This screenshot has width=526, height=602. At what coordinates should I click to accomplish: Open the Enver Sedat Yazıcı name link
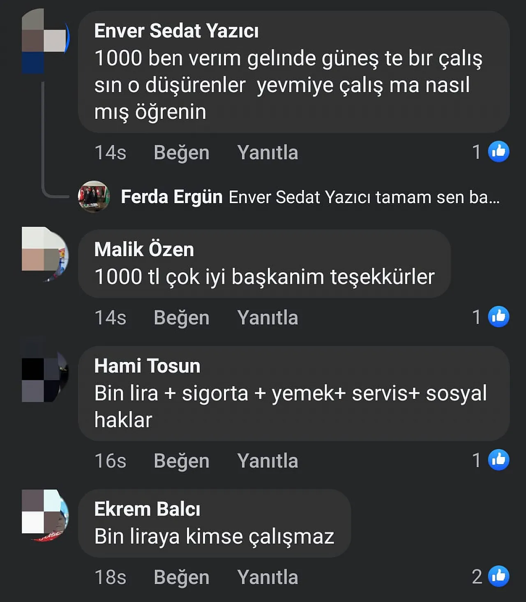point(176,31)
